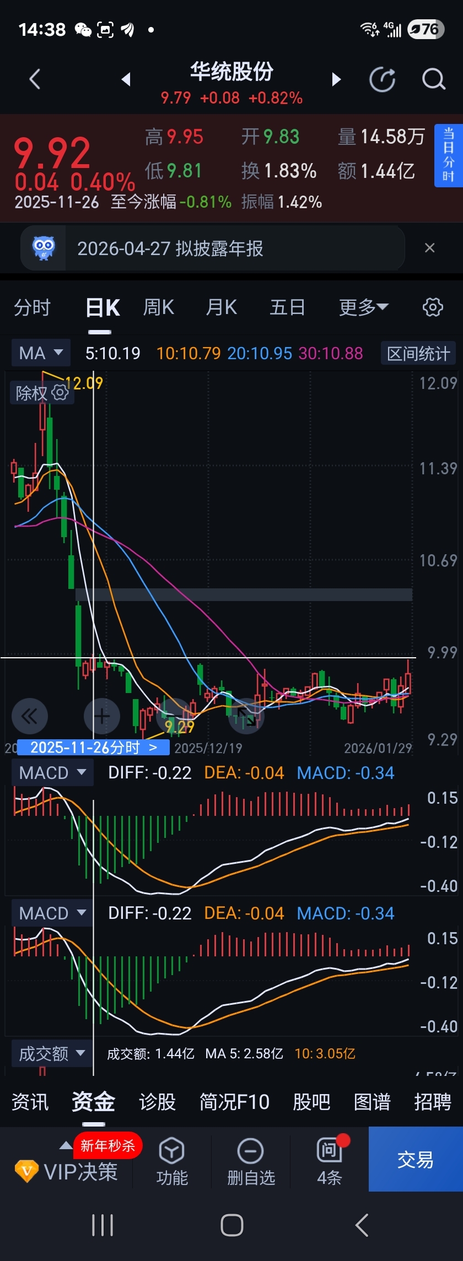Open the 资讯 tab

(x=30, y=1101)
